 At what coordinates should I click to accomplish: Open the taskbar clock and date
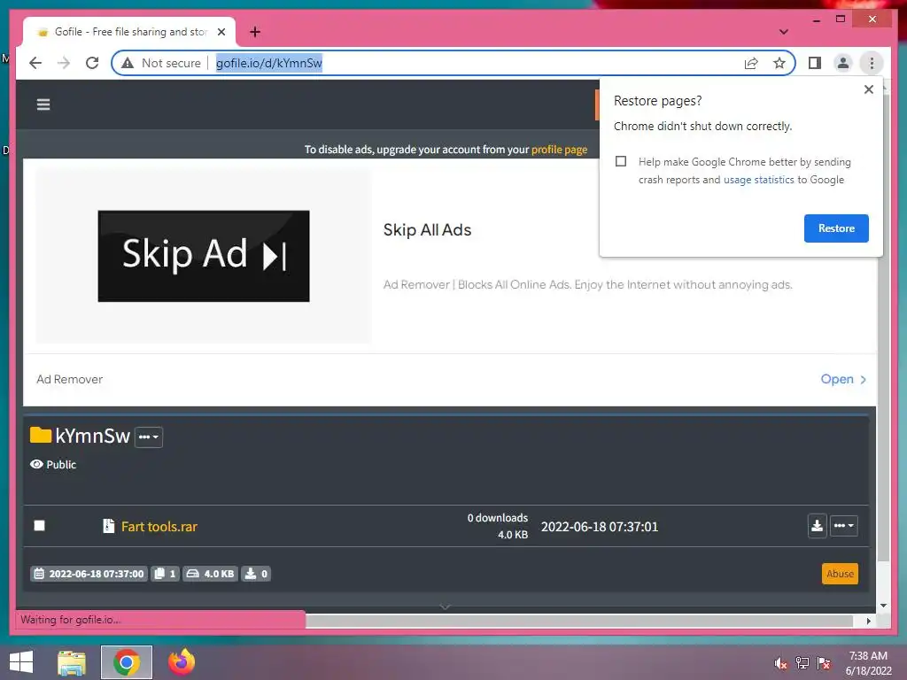[868, 663]
